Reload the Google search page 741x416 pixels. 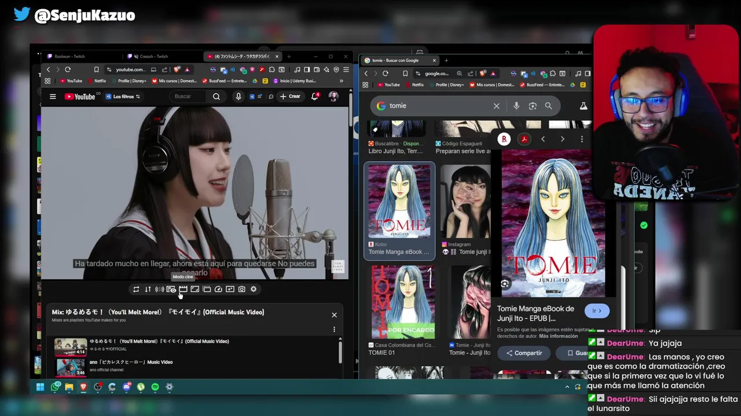coord(386,73)
